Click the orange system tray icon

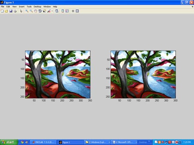pos(159,142)
